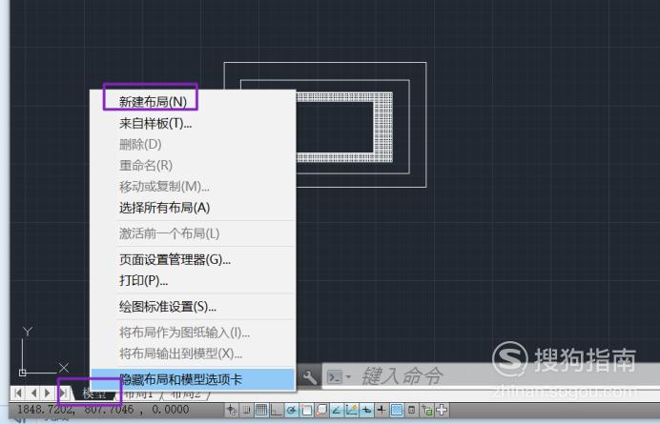Jump to the first layout tab arrow

(x=18, y=394)
